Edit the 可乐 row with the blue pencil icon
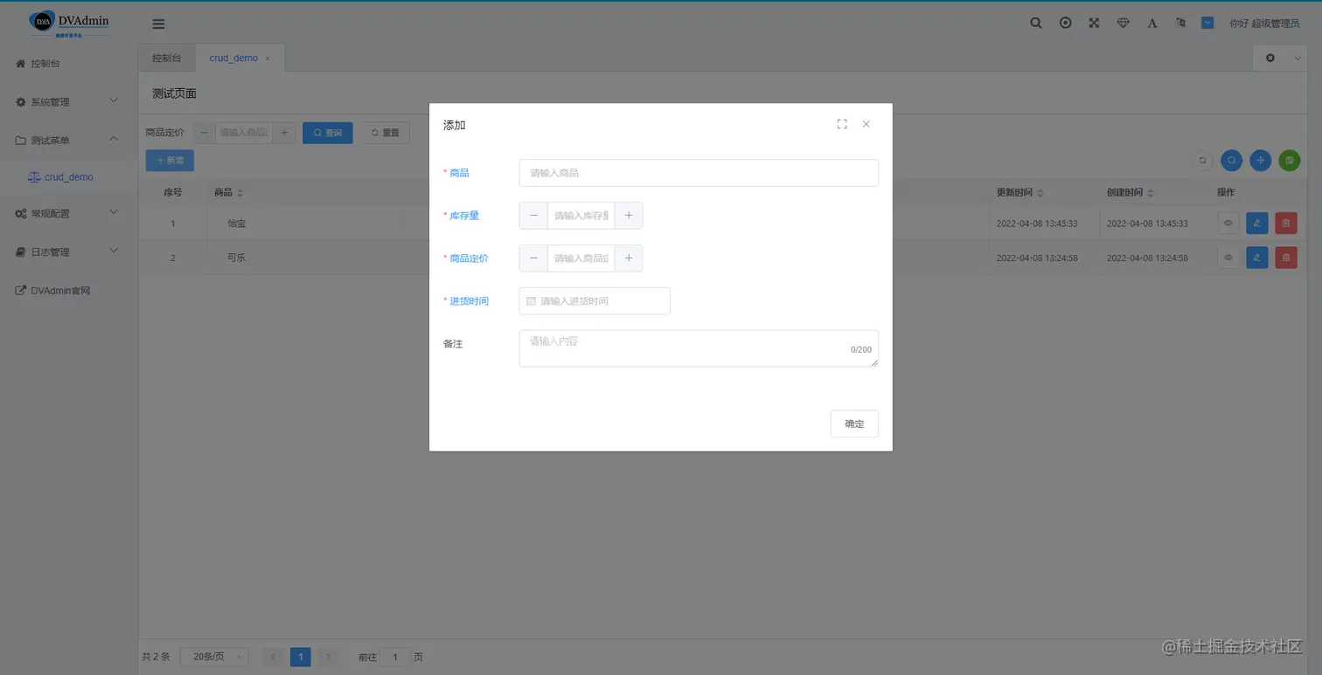Viewport: 1322px width, 675px height. (1256, 257)
